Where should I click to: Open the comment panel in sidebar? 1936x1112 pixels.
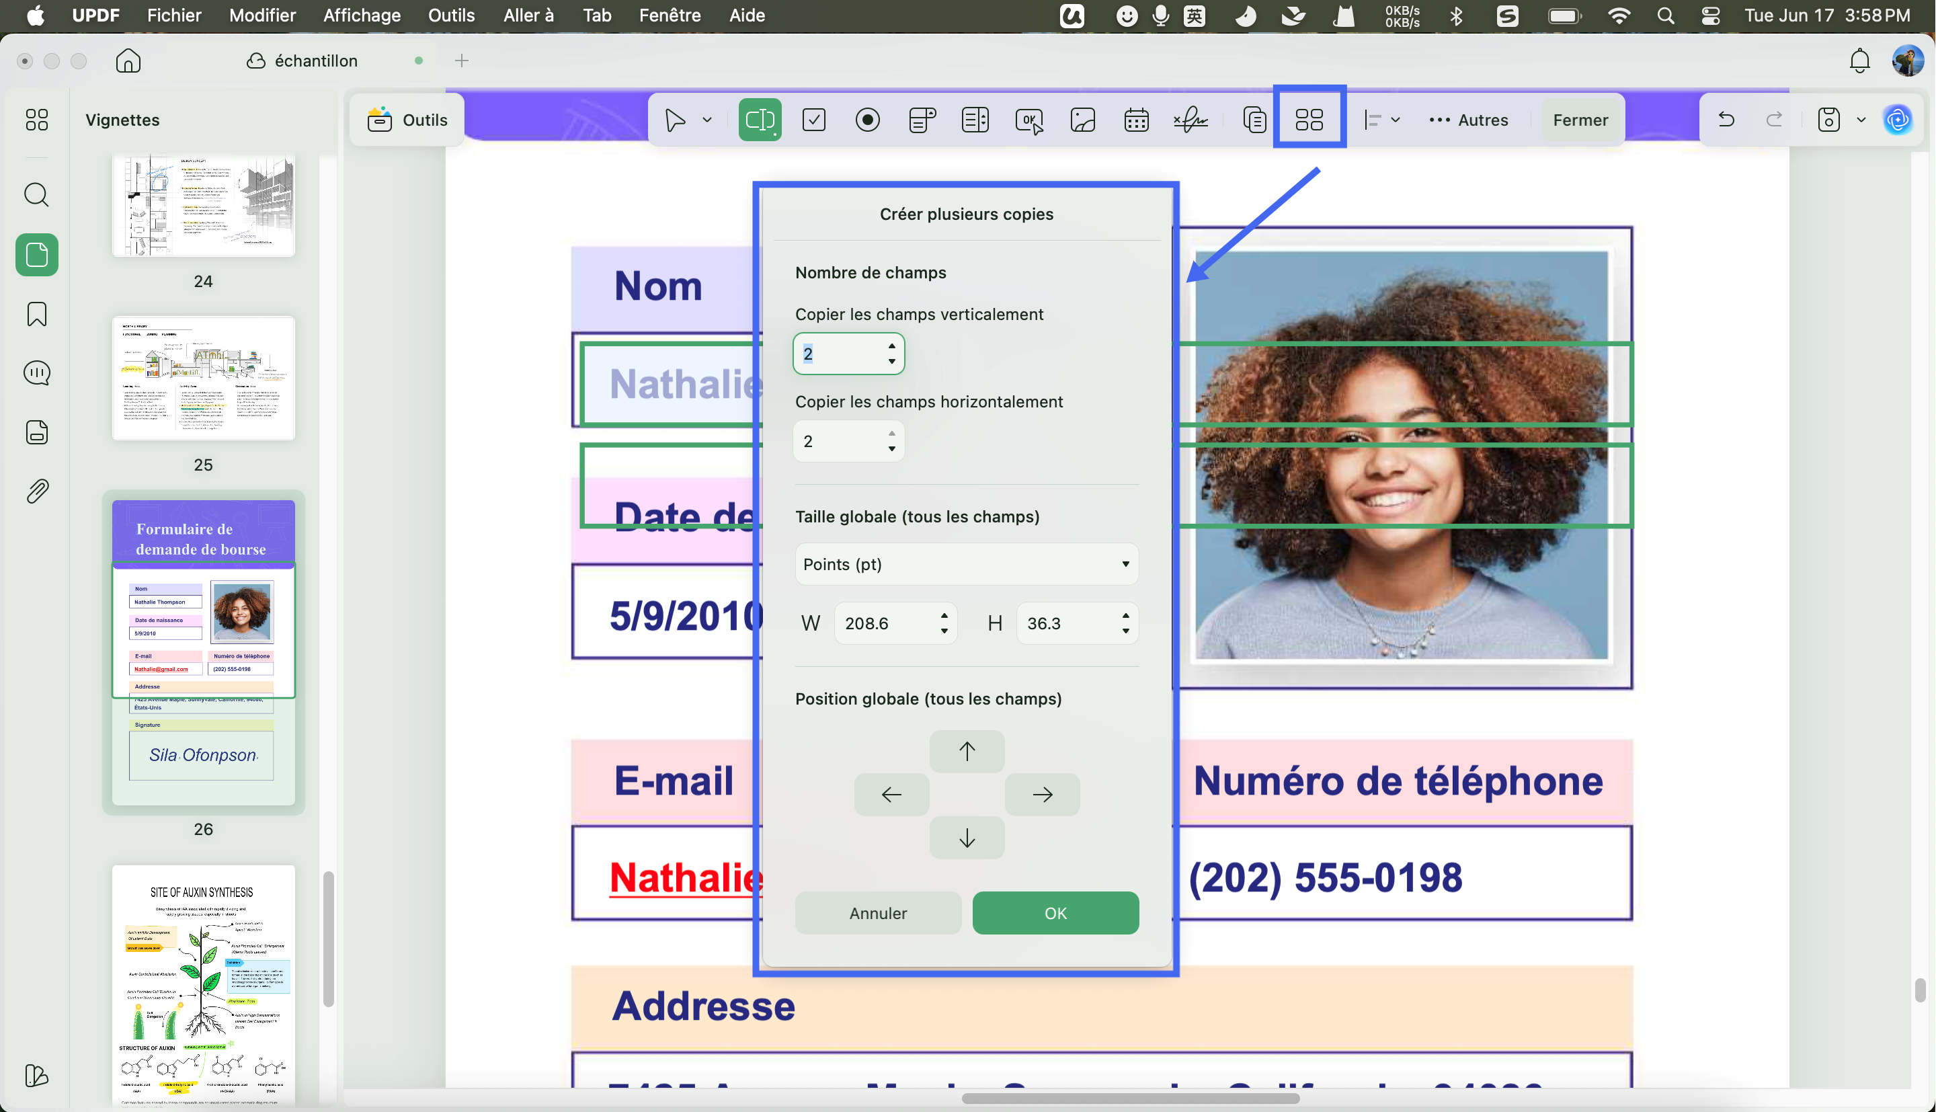point(37,373)
